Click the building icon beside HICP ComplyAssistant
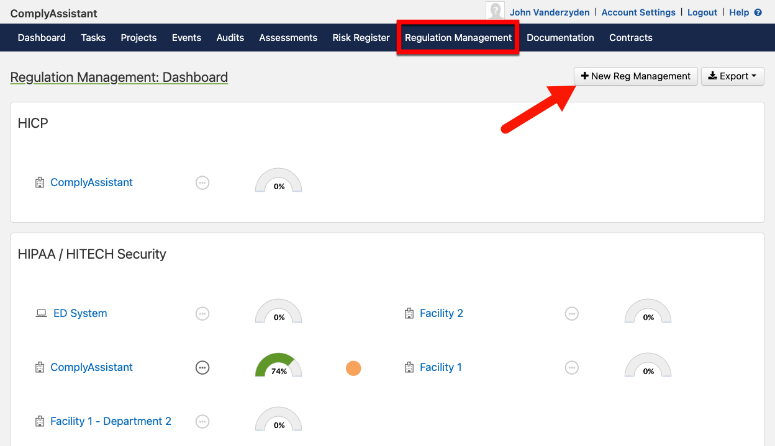Viewport: 775px width, 446px height. point(40,182)
